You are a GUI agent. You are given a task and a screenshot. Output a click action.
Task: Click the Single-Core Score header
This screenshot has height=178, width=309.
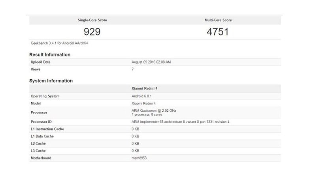pos(92,20)
